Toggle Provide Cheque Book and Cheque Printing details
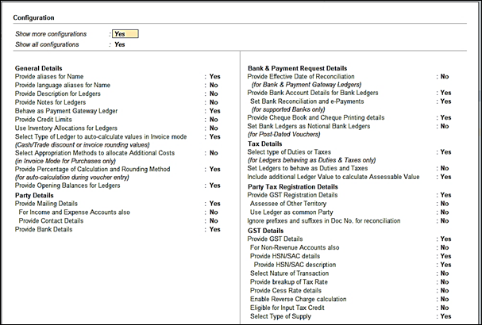The width and height of the screenshot is (482, 325). pyautogui.click(x=445, y=117)
